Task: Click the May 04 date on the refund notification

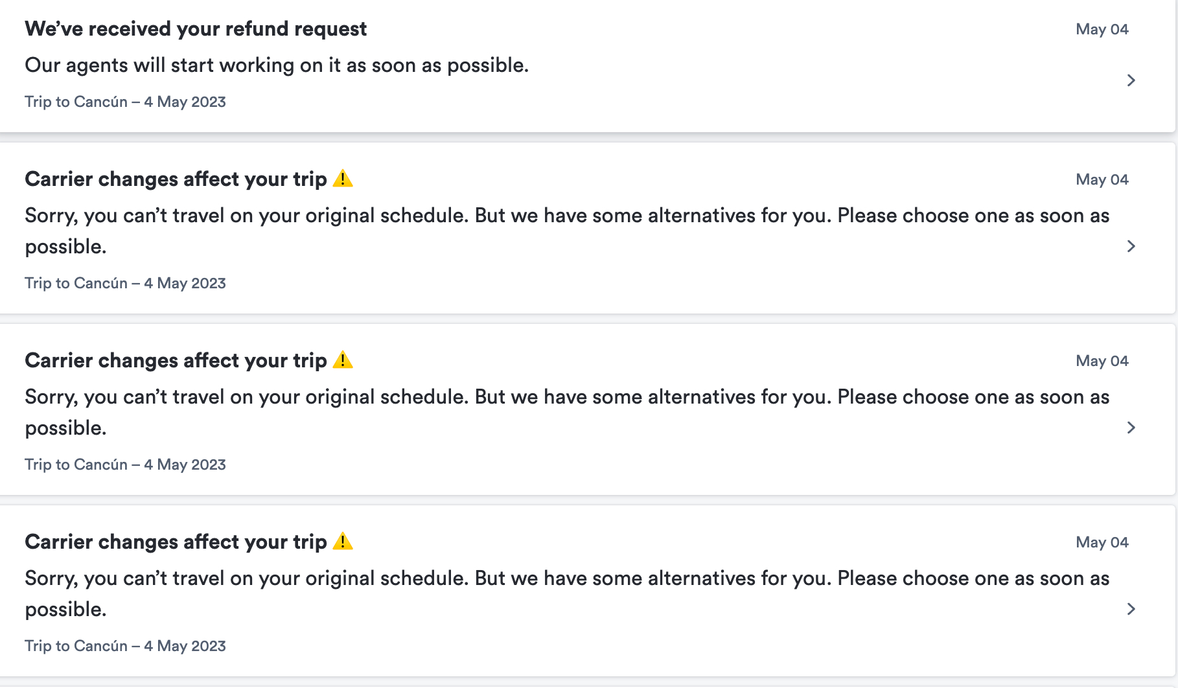Action: tap(1102, 29)
